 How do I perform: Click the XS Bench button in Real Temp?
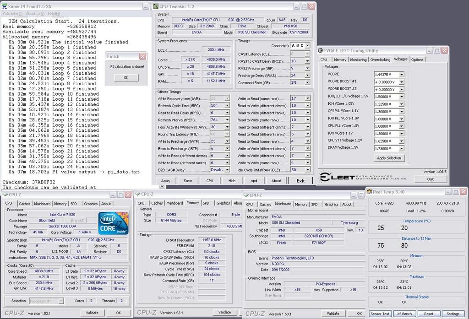pos(404,314)
